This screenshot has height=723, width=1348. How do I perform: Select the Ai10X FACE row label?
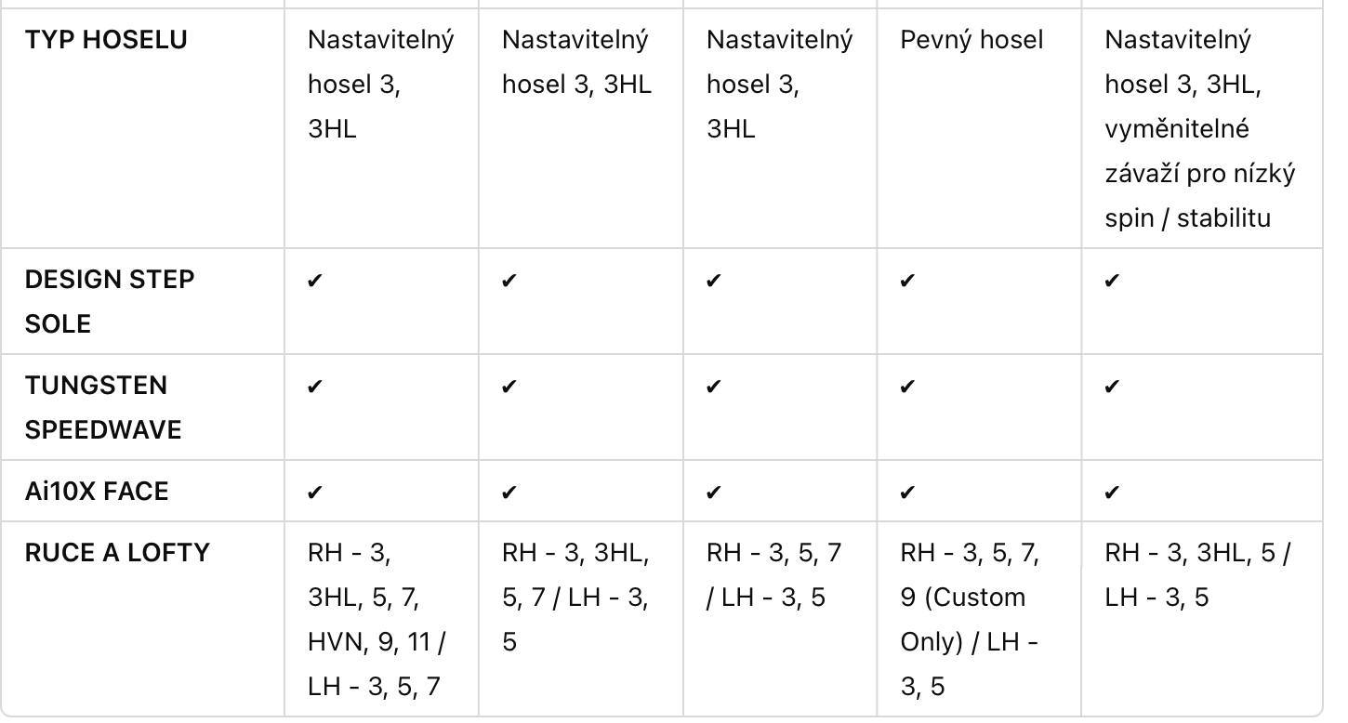tap(97, 491)
